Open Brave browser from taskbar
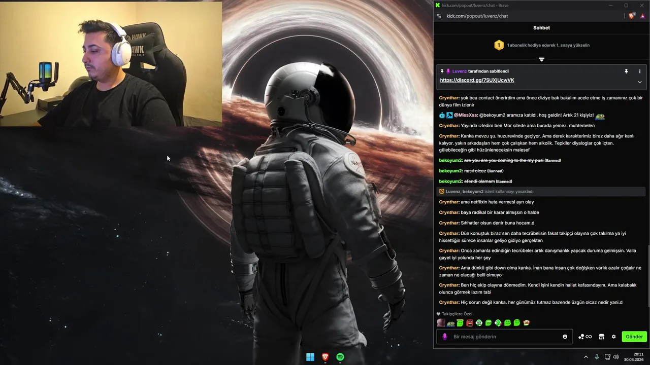650x365 pixels. click(x=325, y=357)
